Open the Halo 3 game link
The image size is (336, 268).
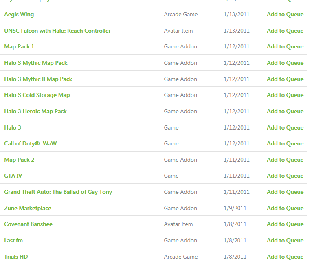tap(13, 127)
